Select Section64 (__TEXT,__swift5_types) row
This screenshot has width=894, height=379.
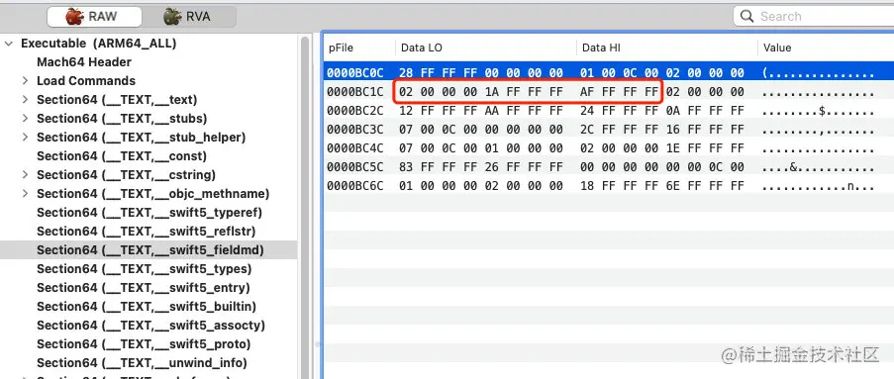pyautogui.click(x=145, y=269)
